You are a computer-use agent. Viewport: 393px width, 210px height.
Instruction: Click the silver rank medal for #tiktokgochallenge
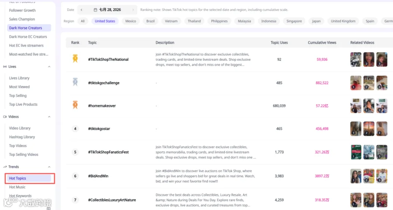click(75, 82)
